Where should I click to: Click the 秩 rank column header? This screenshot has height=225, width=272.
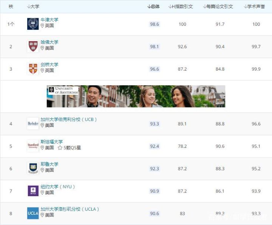11,6
